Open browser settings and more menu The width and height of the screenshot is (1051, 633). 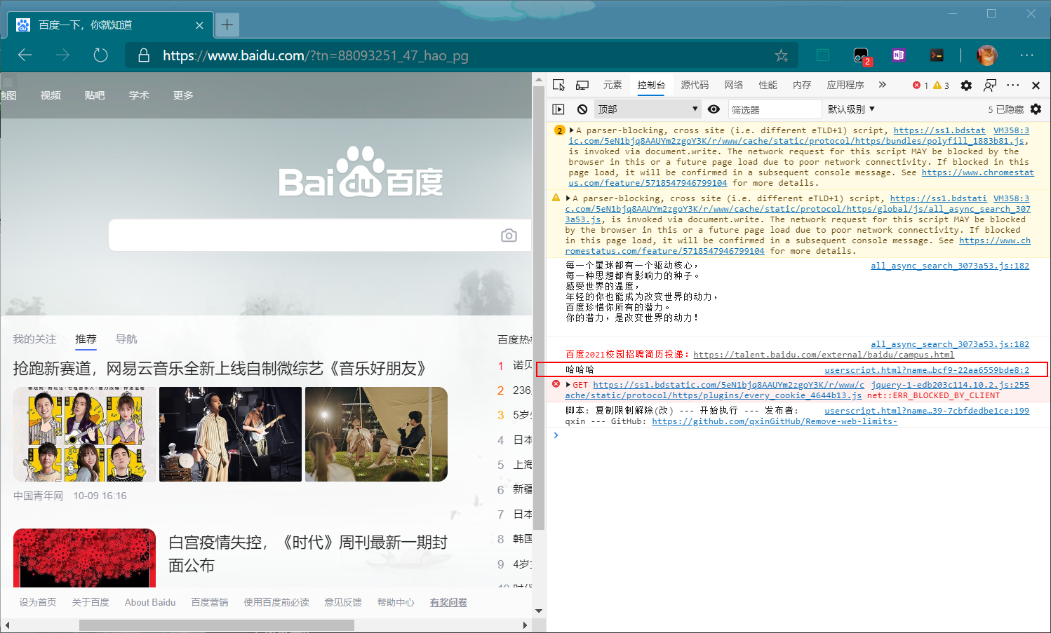pos(1027,55)
